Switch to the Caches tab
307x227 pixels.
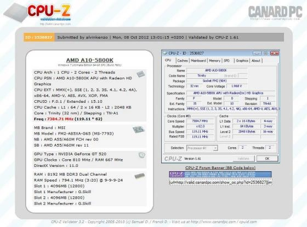tap(183, 61)
